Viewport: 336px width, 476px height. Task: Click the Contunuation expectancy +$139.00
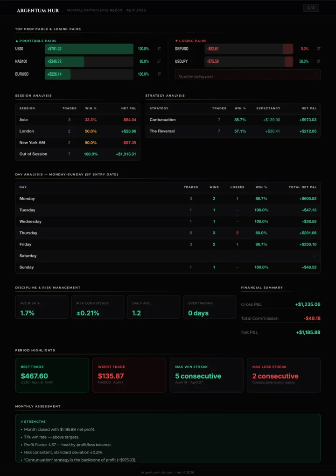272,120
